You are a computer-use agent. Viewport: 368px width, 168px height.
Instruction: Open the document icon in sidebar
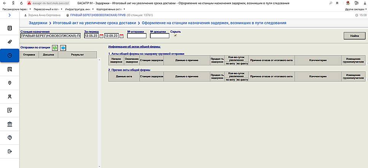pyautogui.click(x=10, y=28)
